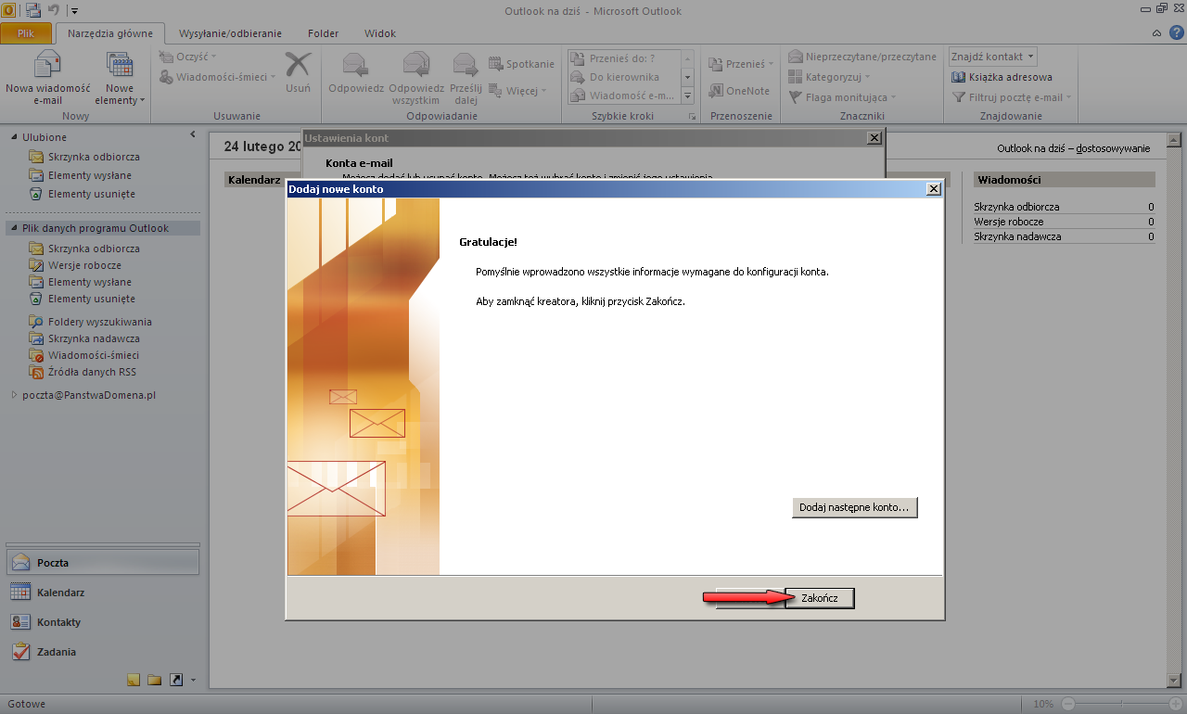Screen dimensions: 1187x714
Task: Open the Filtruj pocztę e-mail dropdown
Action: point(1011,97)
